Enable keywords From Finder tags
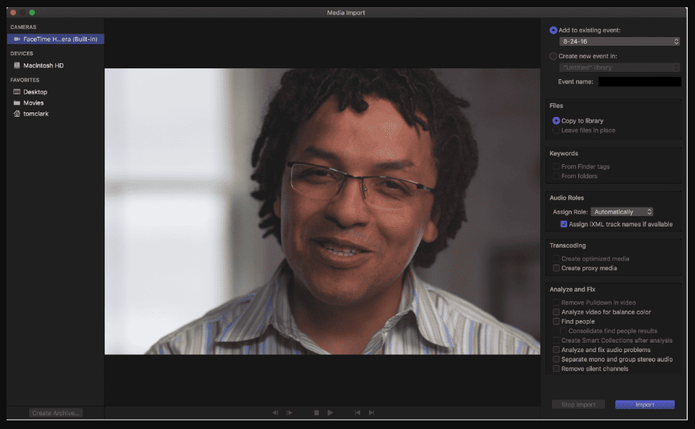 556,167
